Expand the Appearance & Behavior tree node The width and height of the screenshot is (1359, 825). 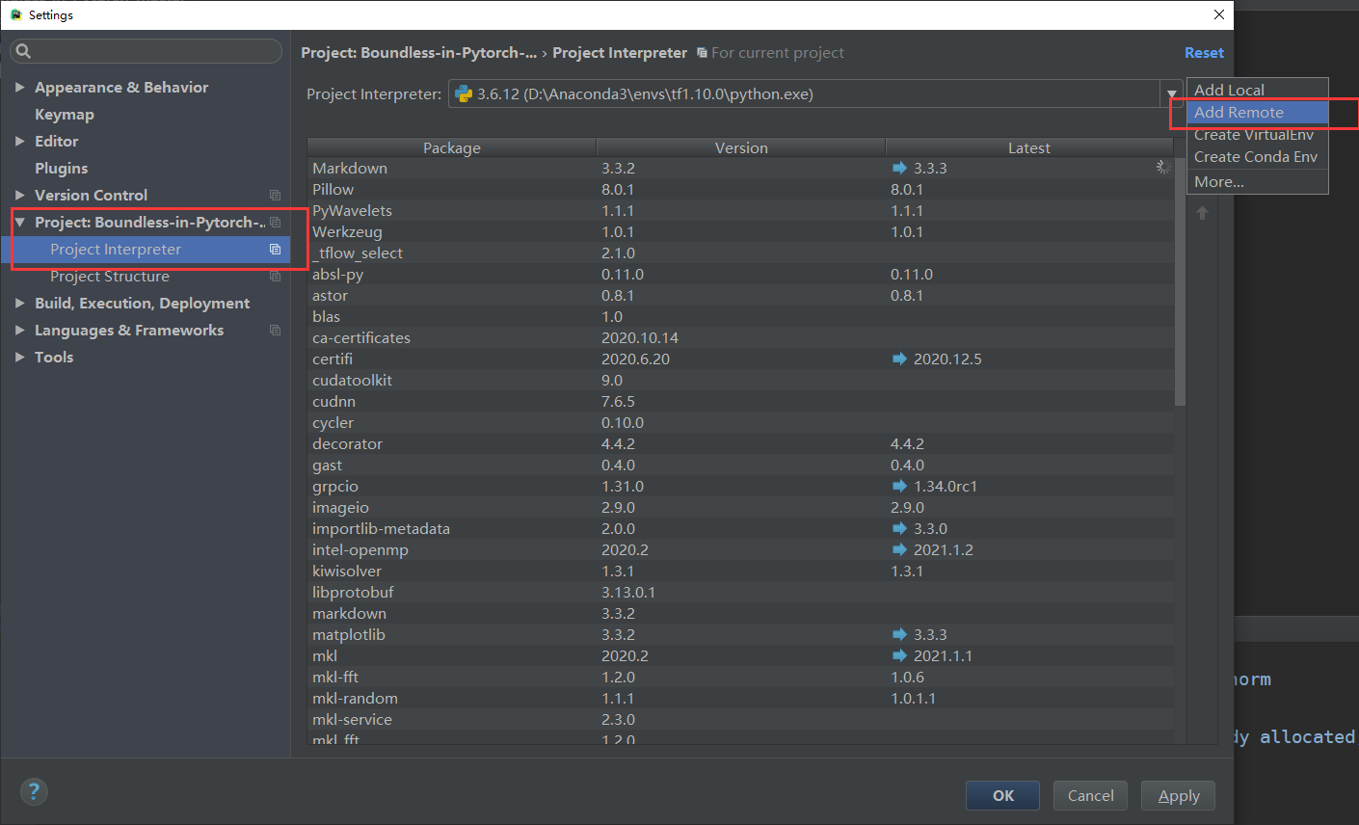[21, 87]
